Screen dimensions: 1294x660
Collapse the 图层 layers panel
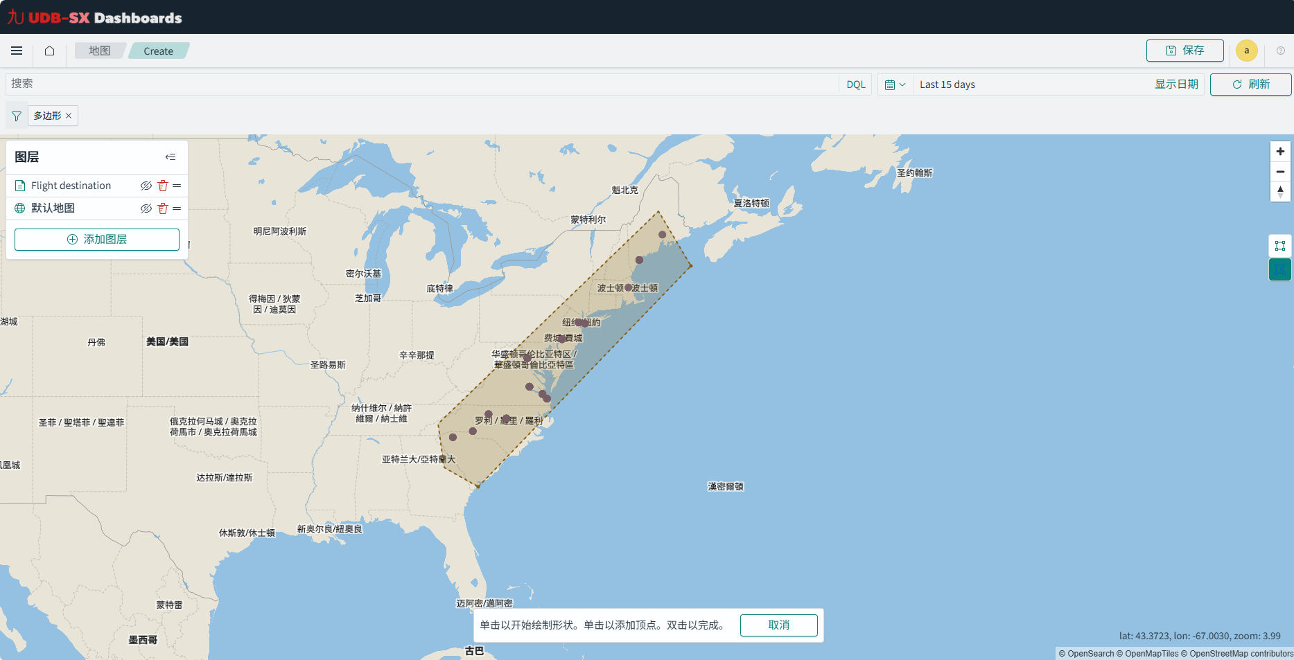pos(171,157)
